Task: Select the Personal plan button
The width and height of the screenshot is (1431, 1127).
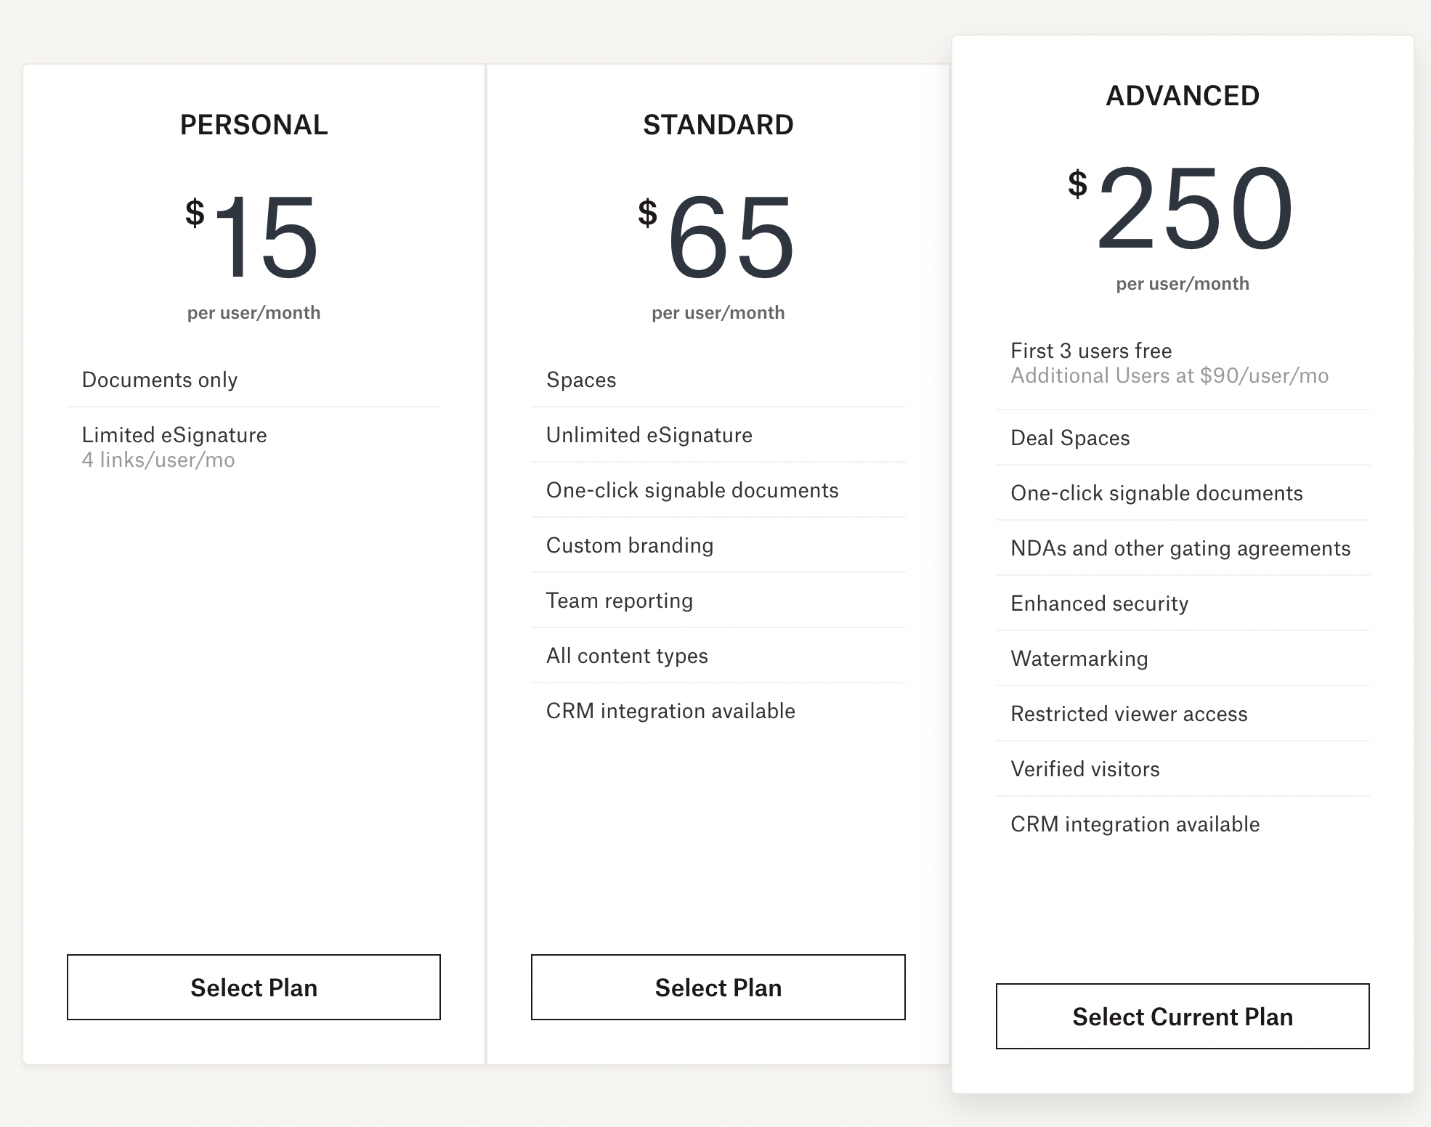Action: click(x=254, y=987)
